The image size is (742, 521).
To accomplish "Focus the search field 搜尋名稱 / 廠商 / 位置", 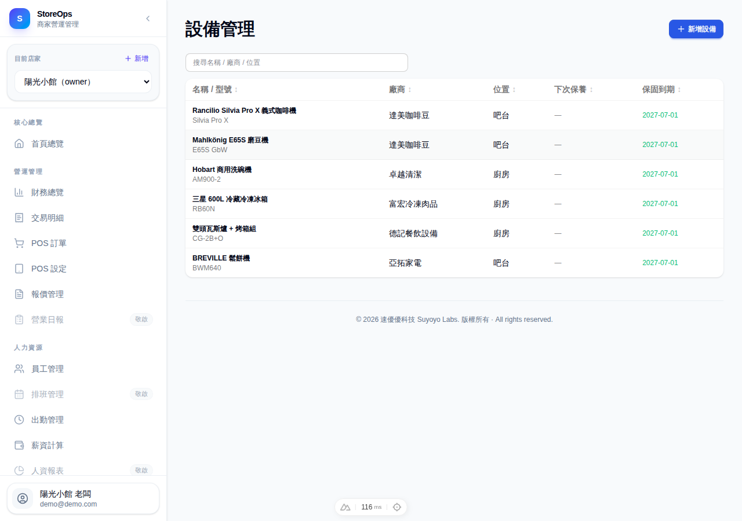I will (297, 63).
